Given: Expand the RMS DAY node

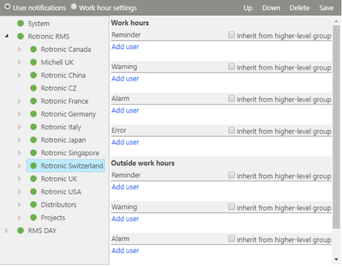Looking at the screenshot, I should click(7, 230).
